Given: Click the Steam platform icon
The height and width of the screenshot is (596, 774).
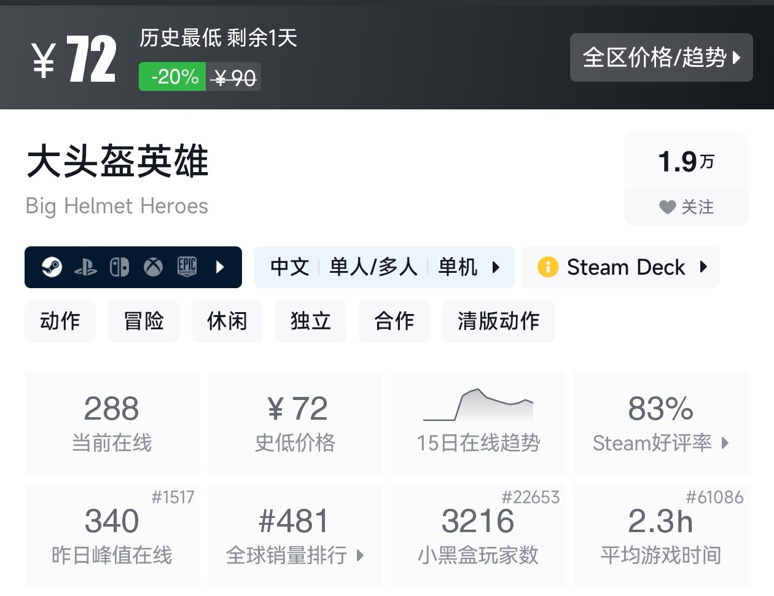Looking at the screenshot, I should [52, 267].
